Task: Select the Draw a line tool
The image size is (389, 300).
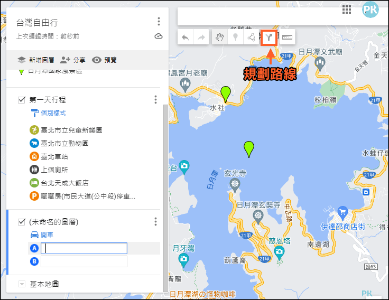Action: tap(251, 37)
